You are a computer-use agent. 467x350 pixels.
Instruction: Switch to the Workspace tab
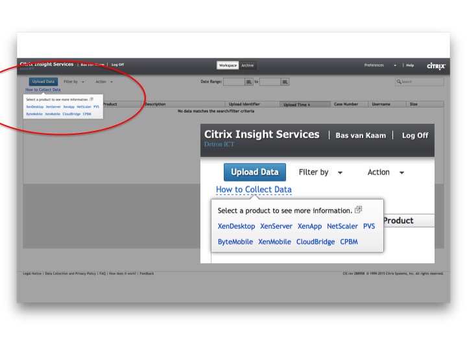(x=228, y=65)
